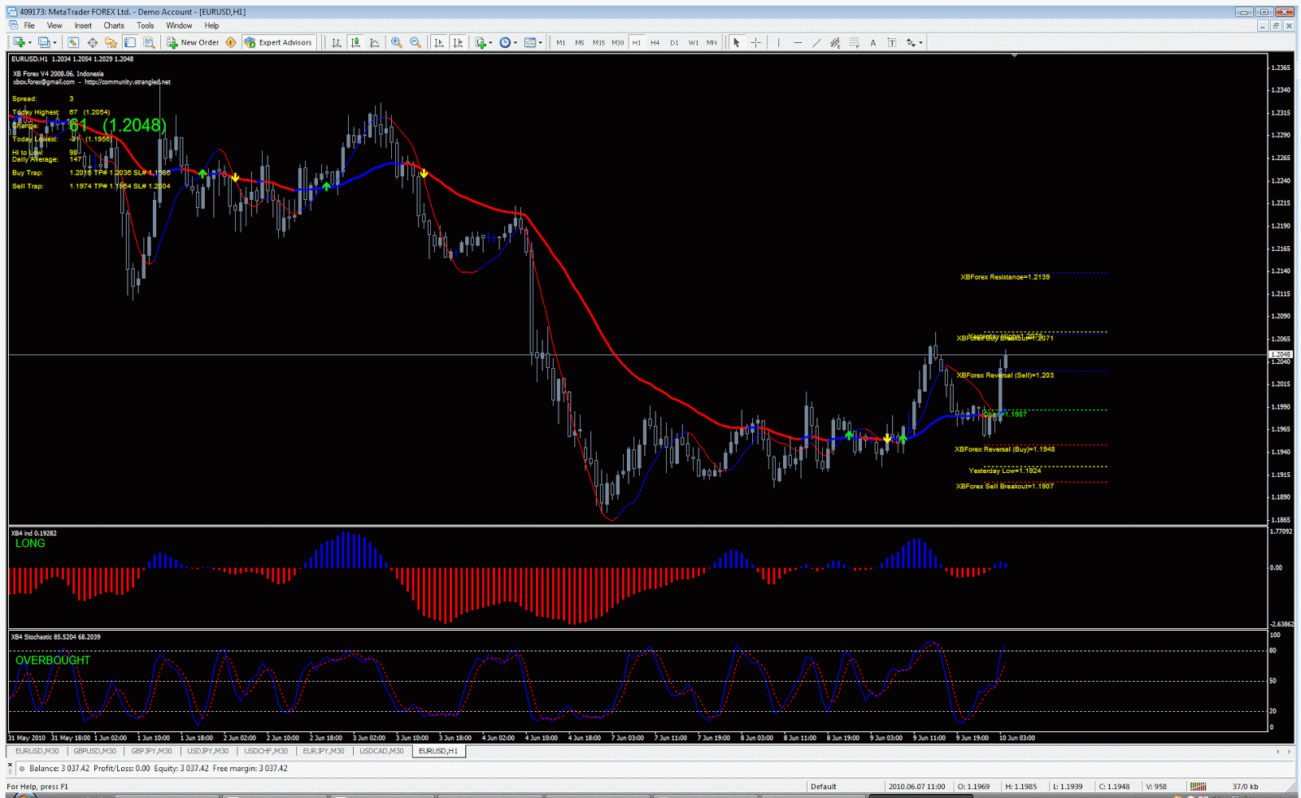Open the View menu
1301x798 pixels.
point(54,25)
